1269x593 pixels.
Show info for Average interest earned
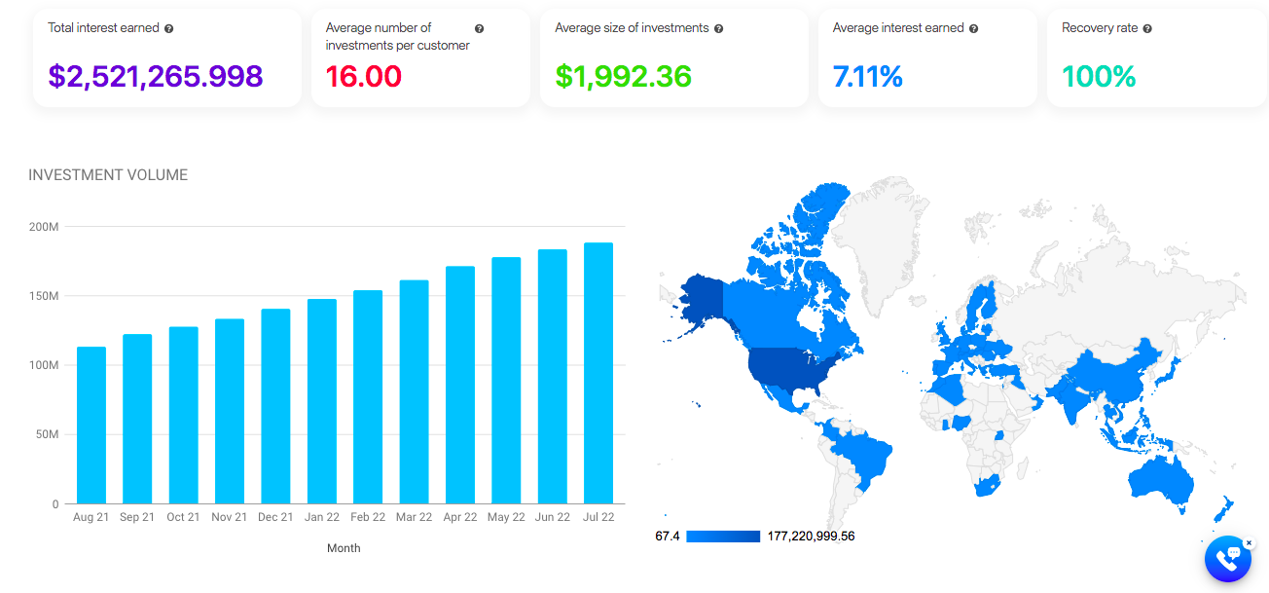[974, 29]
